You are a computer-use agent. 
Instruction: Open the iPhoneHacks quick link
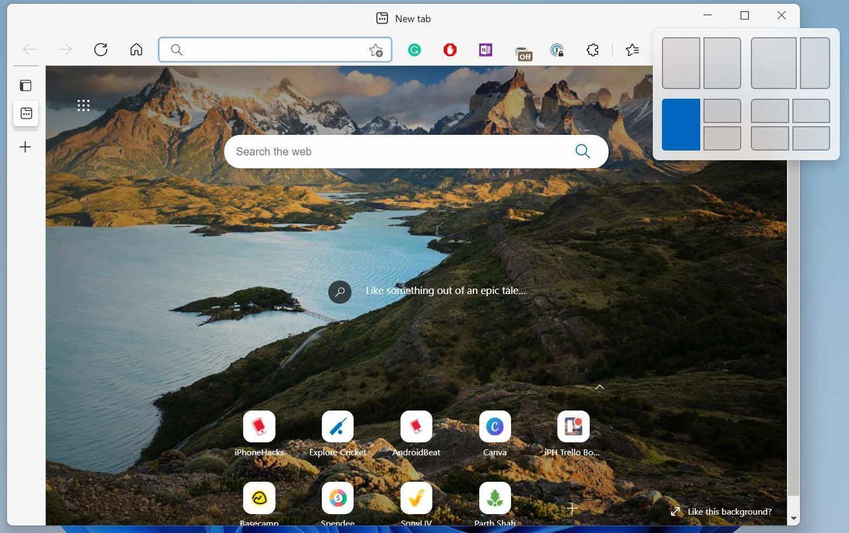(259, 434)
